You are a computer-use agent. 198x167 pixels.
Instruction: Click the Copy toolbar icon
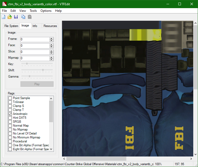(x=23, y=17)
